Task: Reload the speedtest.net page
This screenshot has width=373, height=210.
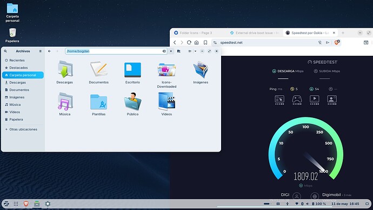Action: tap(189, 42)
